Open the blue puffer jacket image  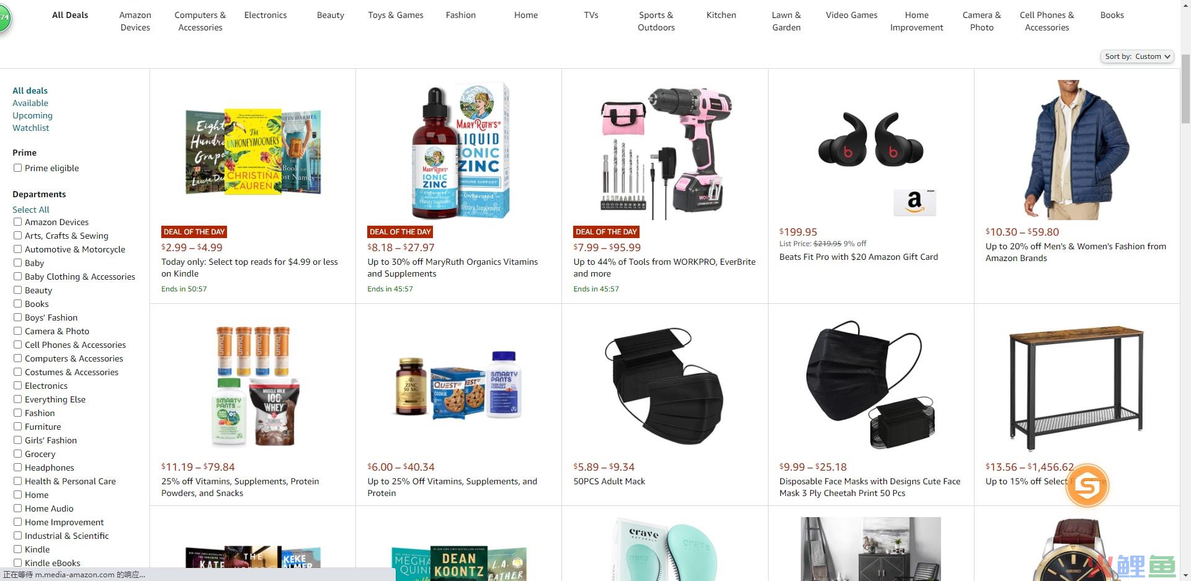[x=1077, y=149]
